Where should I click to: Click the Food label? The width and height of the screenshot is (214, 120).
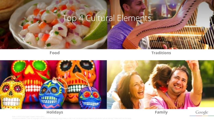pos(55,53)
